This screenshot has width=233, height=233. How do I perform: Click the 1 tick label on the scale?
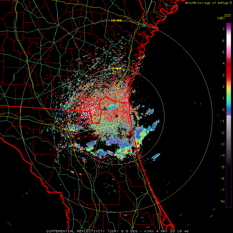click(223, 98)
